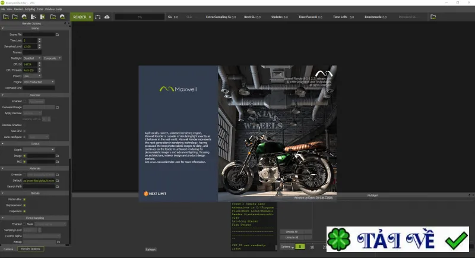Switch to the Camera tab
The image size is (475, 258).
pos(8,249)
